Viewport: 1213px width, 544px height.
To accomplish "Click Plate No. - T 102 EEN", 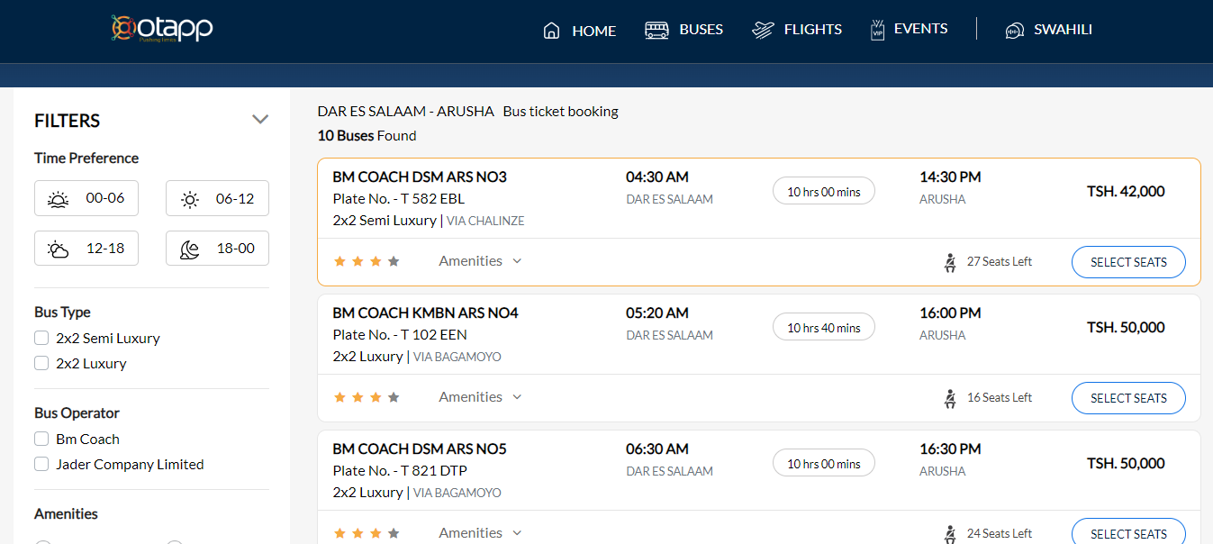I will 400,335.
